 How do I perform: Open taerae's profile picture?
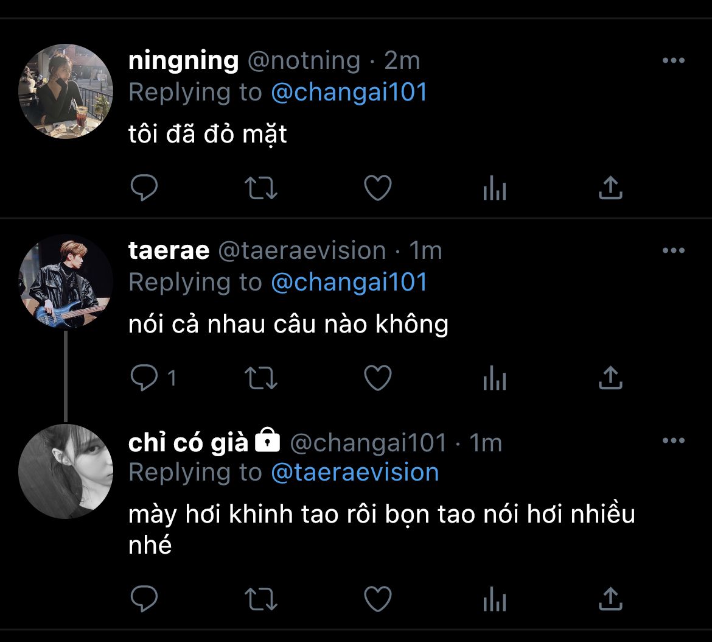pos(66,281)
